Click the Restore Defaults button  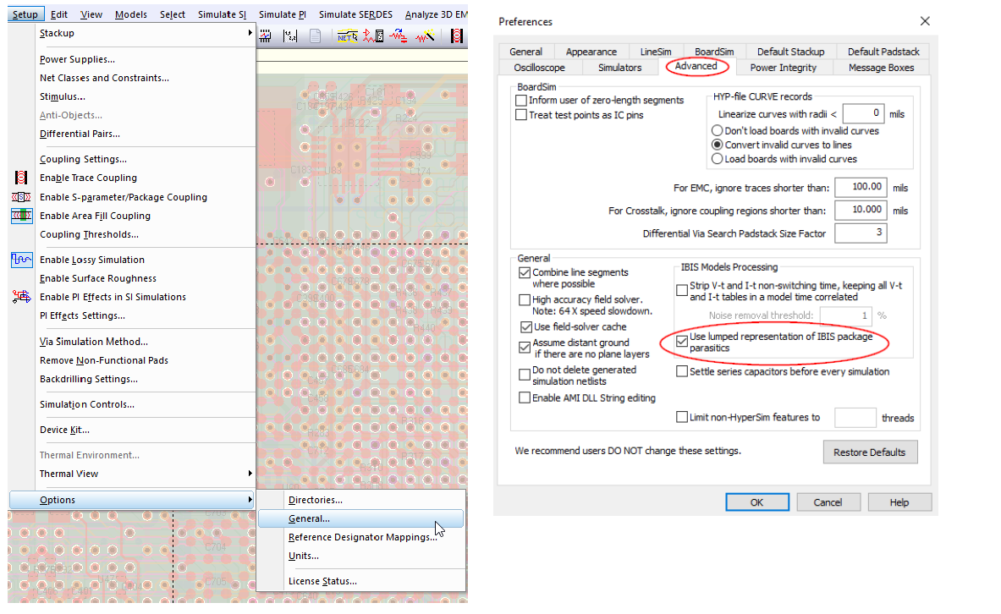[x=870, y=452]
